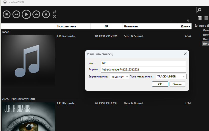Toggle the shuffle playback icon
The width and height of the screenshot is (209, 131).
point(54,16)
